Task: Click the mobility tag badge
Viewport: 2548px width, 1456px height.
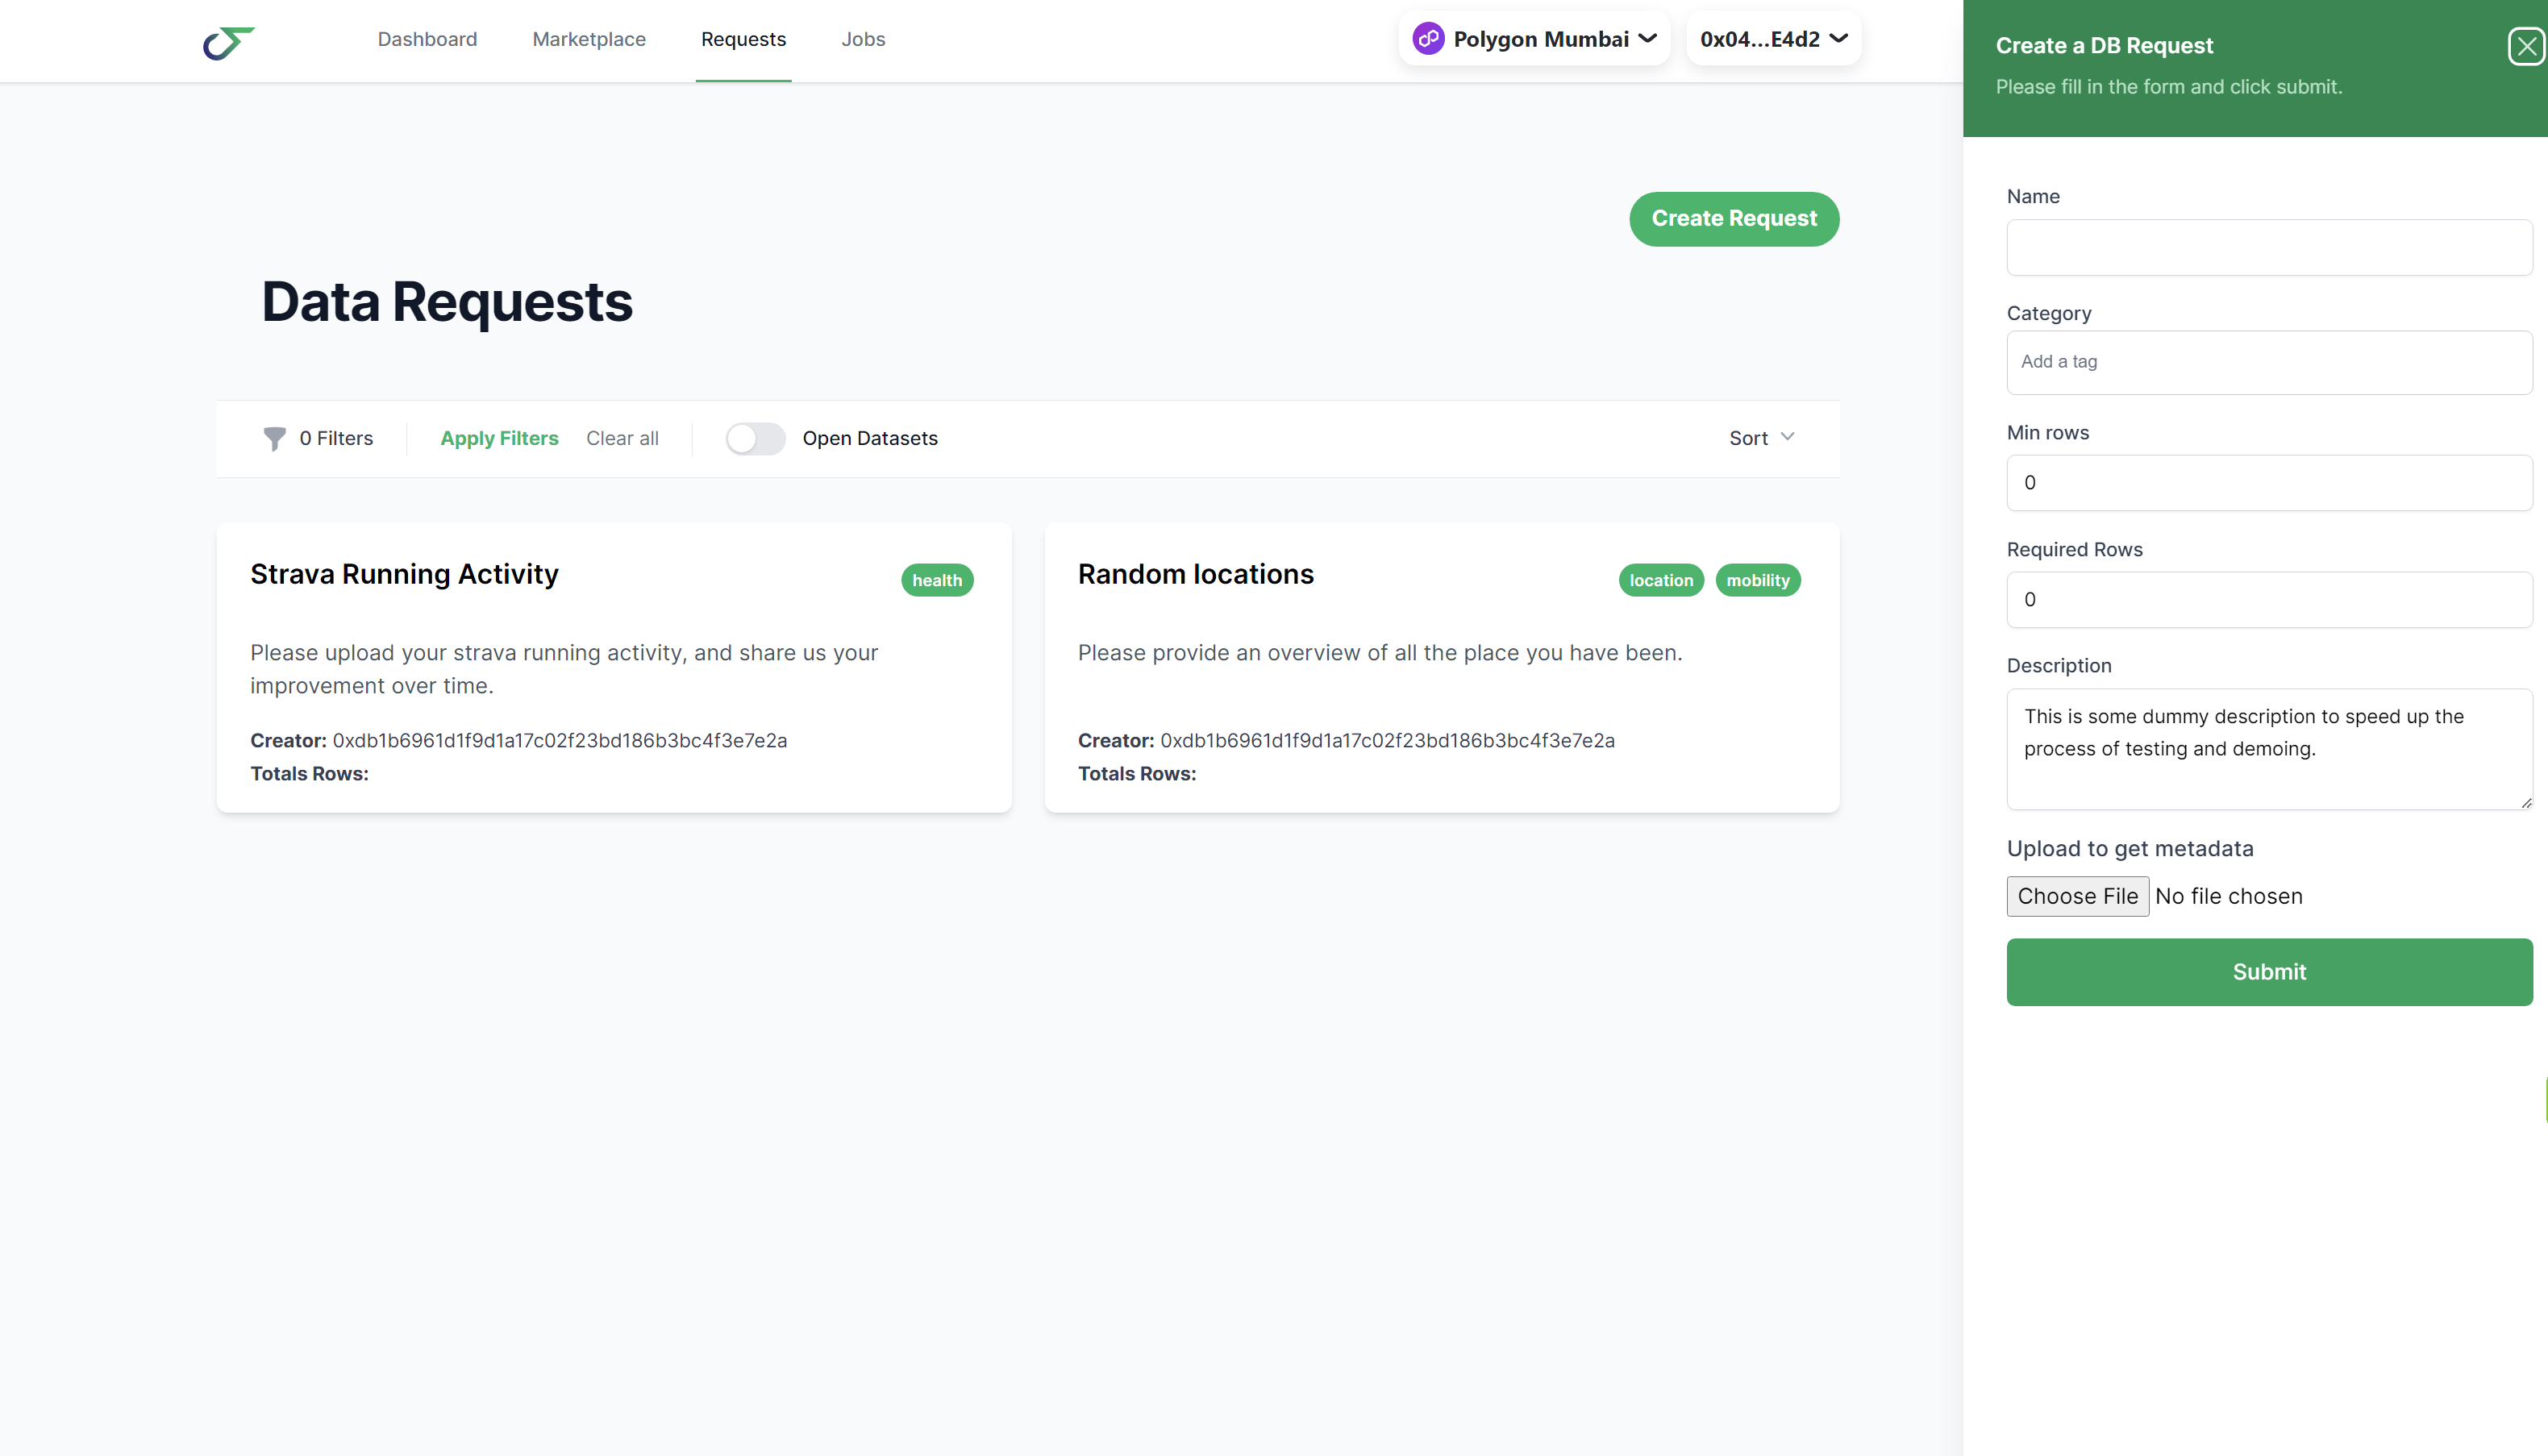Action: point(1757,580)
